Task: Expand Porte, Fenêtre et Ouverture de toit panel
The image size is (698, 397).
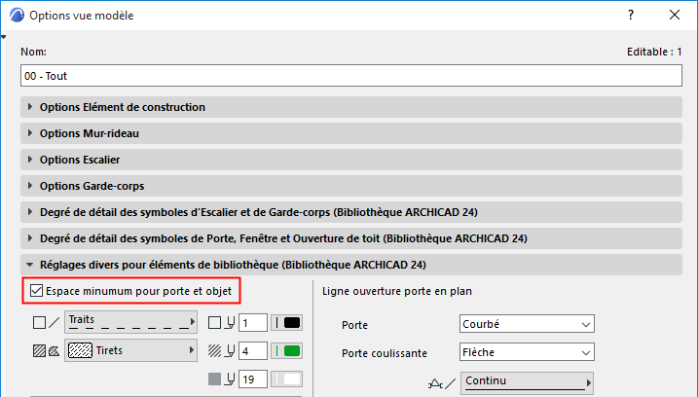Action: click(351, 238)
